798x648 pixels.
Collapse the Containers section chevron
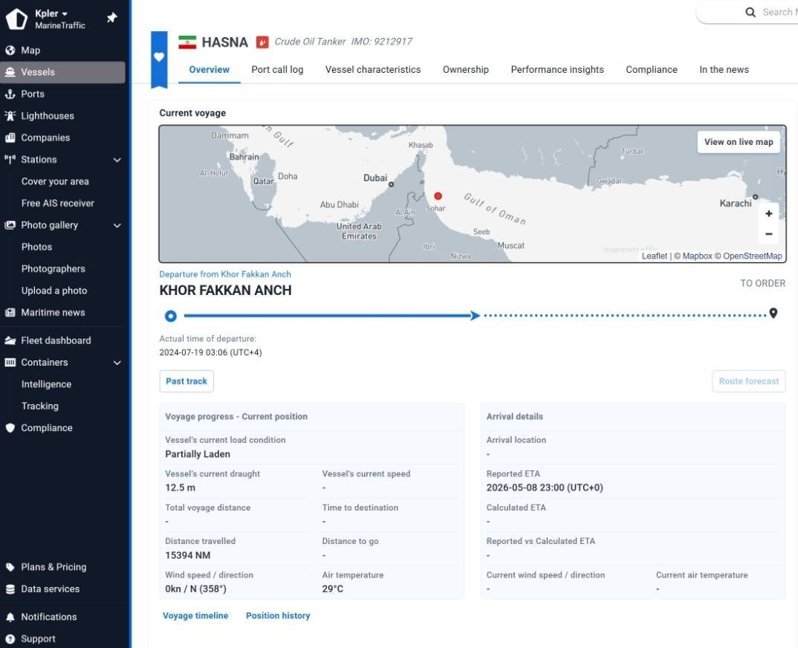point(117,363)
